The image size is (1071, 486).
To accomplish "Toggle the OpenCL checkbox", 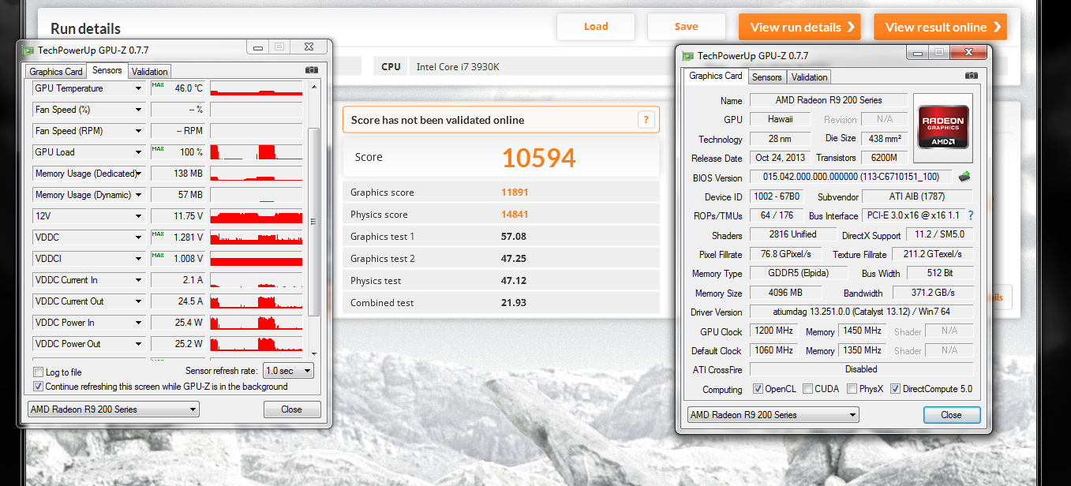I will tap(758, 389).
